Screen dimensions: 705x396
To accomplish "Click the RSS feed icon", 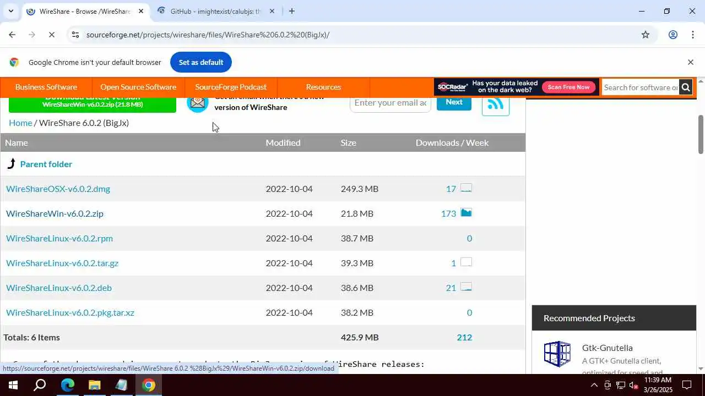I will 495,104.
